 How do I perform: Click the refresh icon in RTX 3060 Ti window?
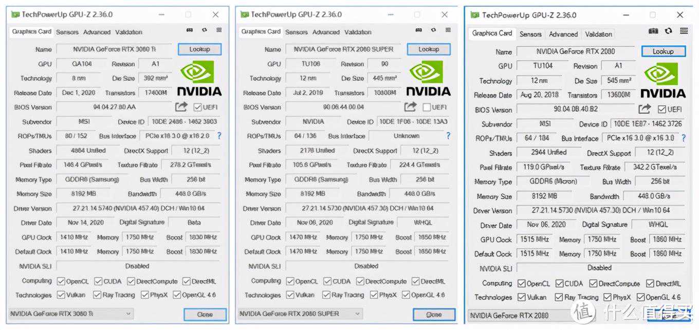pos(204,31)
